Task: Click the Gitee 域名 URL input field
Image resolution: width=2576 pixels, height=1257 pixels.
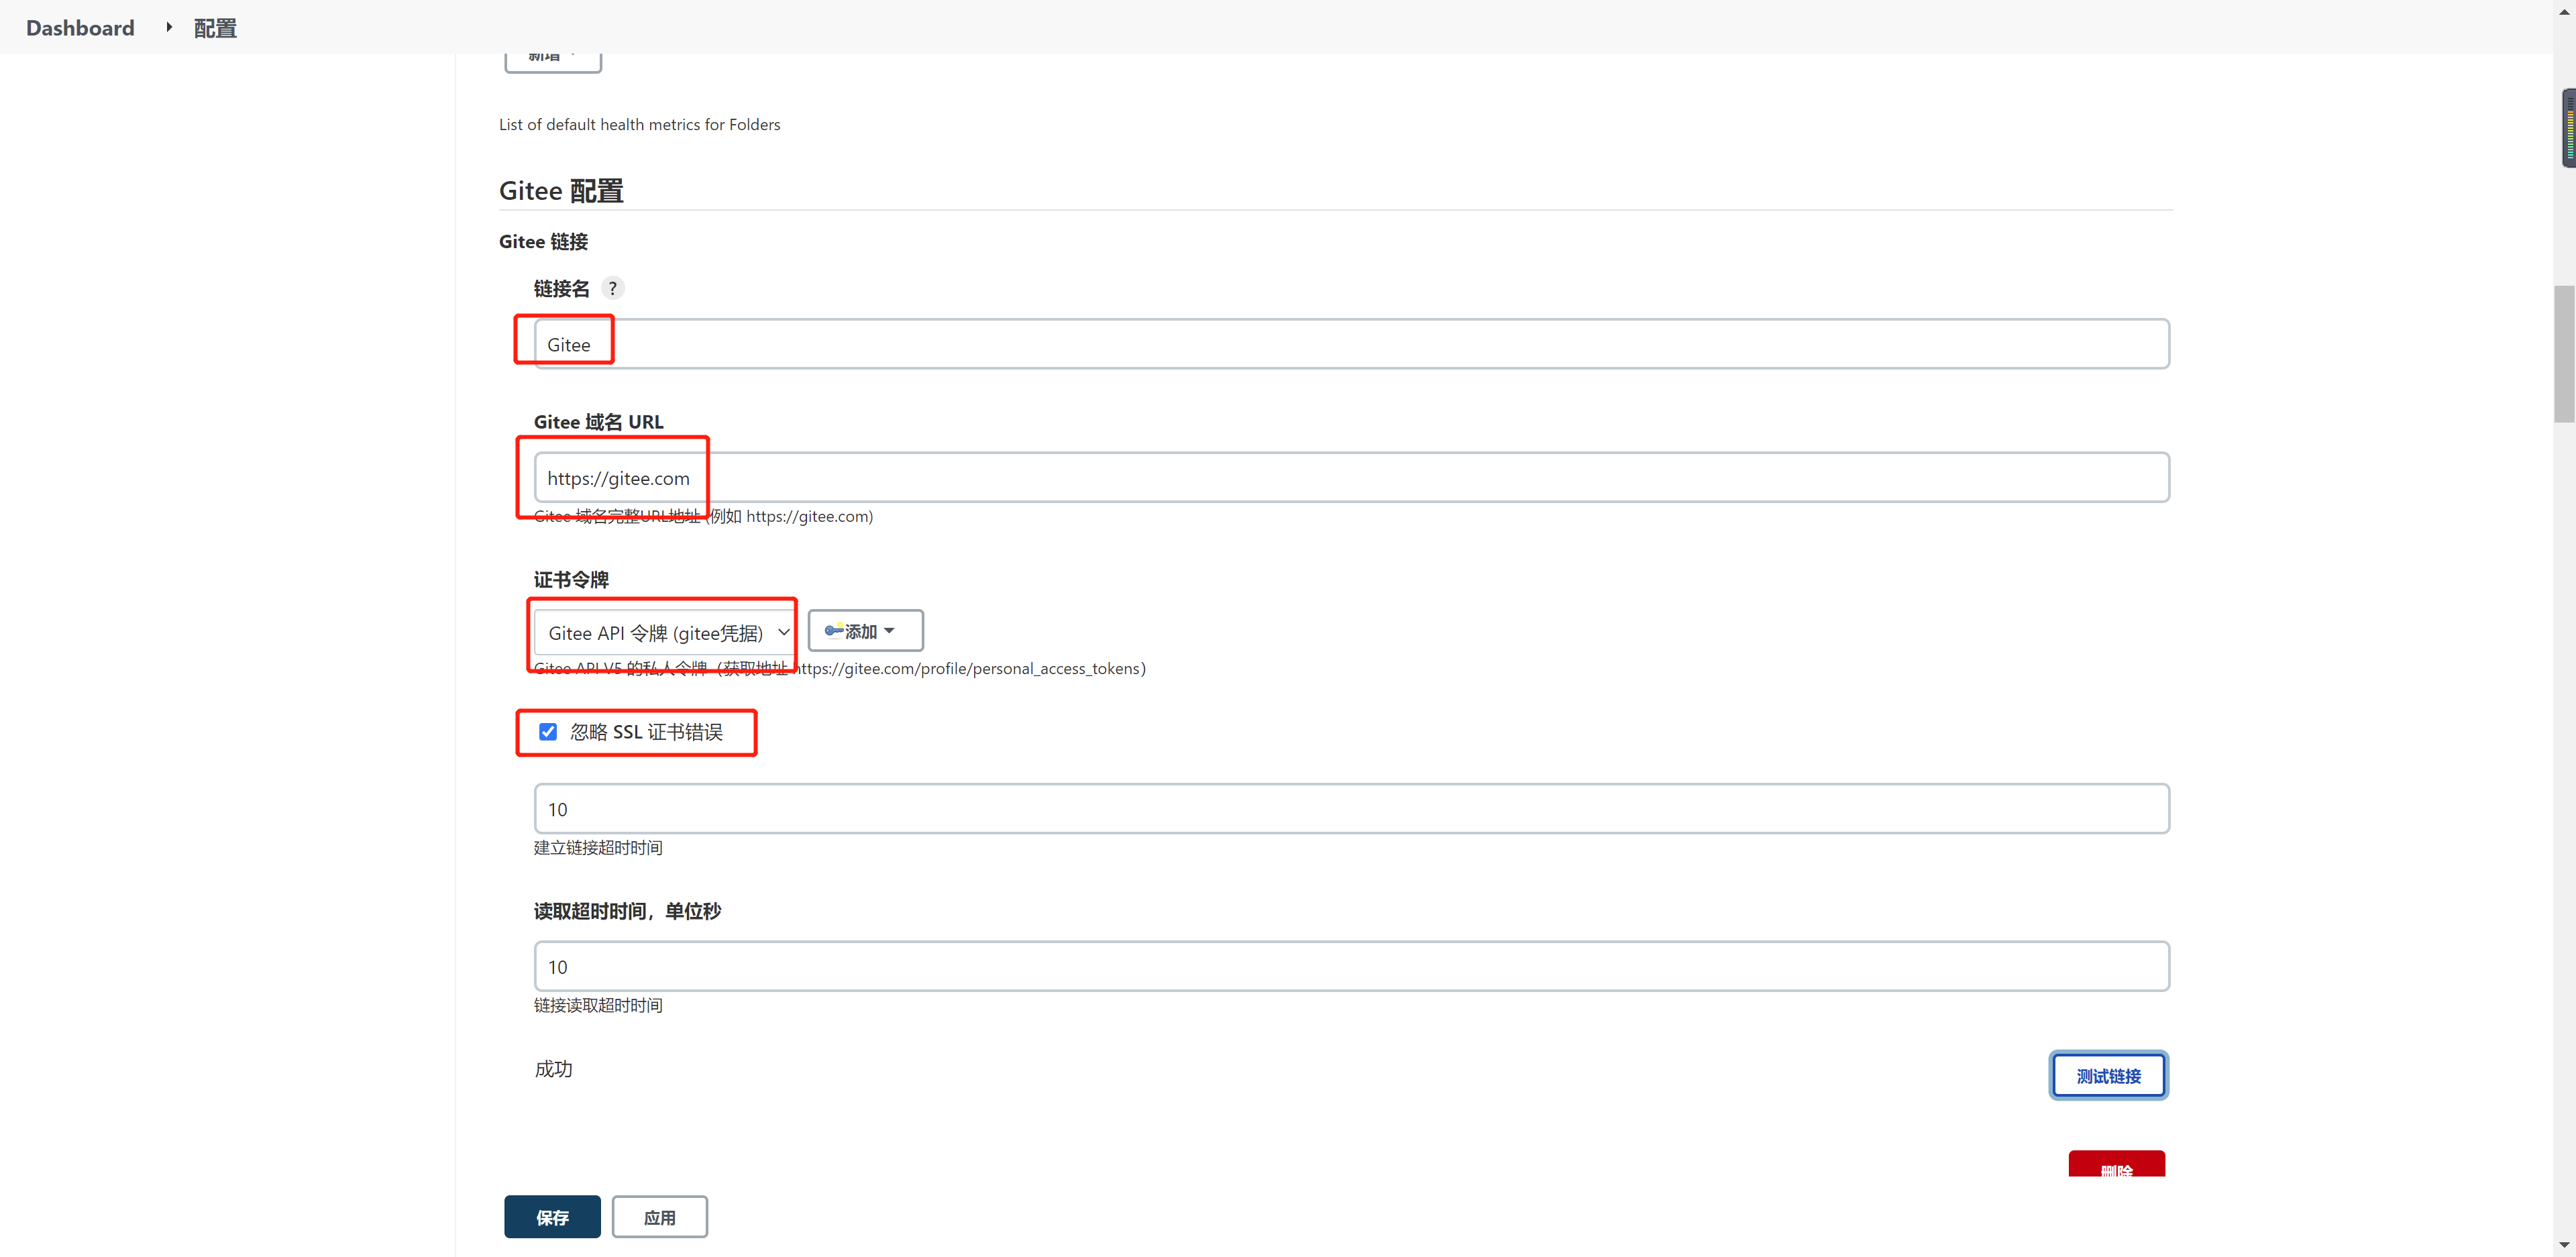Action: point(1350,478)
